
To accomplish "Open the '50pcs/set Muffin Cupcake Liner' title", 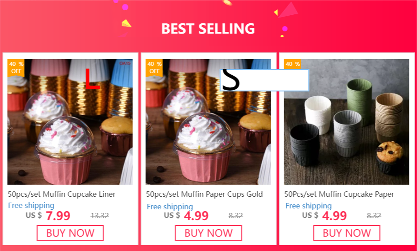I will tap(62, 194).
